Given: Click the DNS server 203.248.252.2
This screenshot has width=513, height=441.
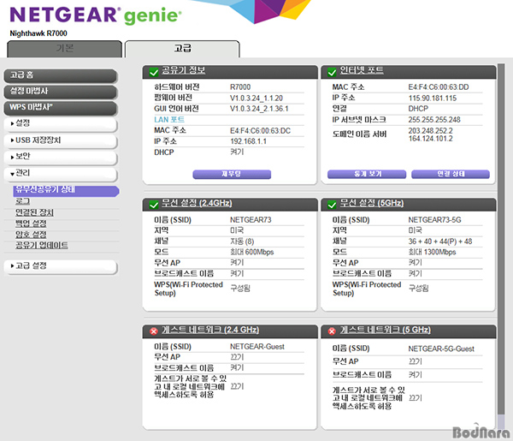Looking at the screenshot, I should coord(430,131).
